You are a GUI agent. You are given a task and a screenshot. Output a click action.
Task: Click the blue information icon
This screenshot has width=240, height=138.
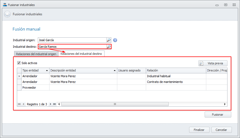coord(115,40)
